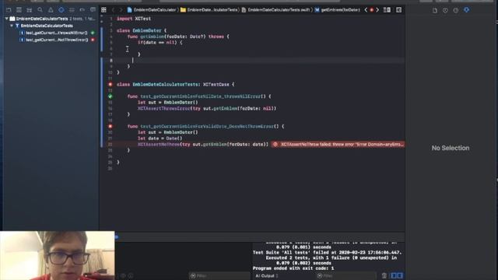Click 'let date = Date()' line

pyautogui.click(x=160, y=138)
